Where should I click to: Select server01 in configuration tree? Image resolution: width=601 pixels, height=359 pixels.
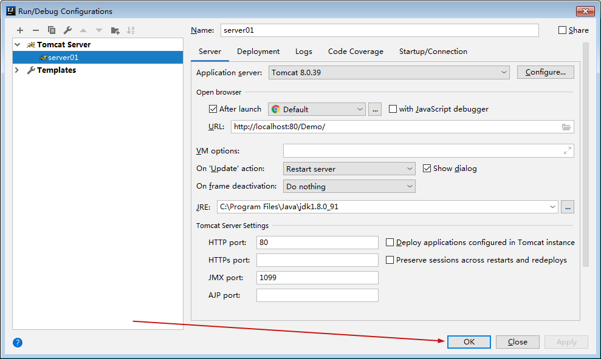tap(98, 58)
